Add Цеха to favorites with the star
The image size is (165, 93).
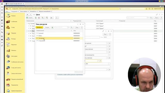coord(34,14)
